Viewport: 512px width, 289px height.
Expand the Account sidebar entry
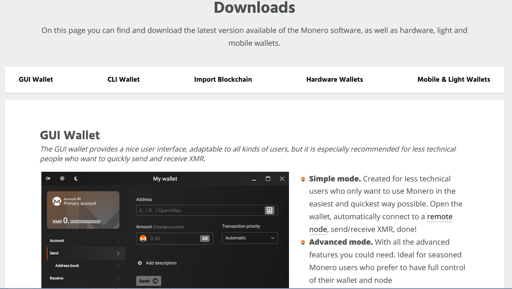pyautogui.click(x=84, y=241)
